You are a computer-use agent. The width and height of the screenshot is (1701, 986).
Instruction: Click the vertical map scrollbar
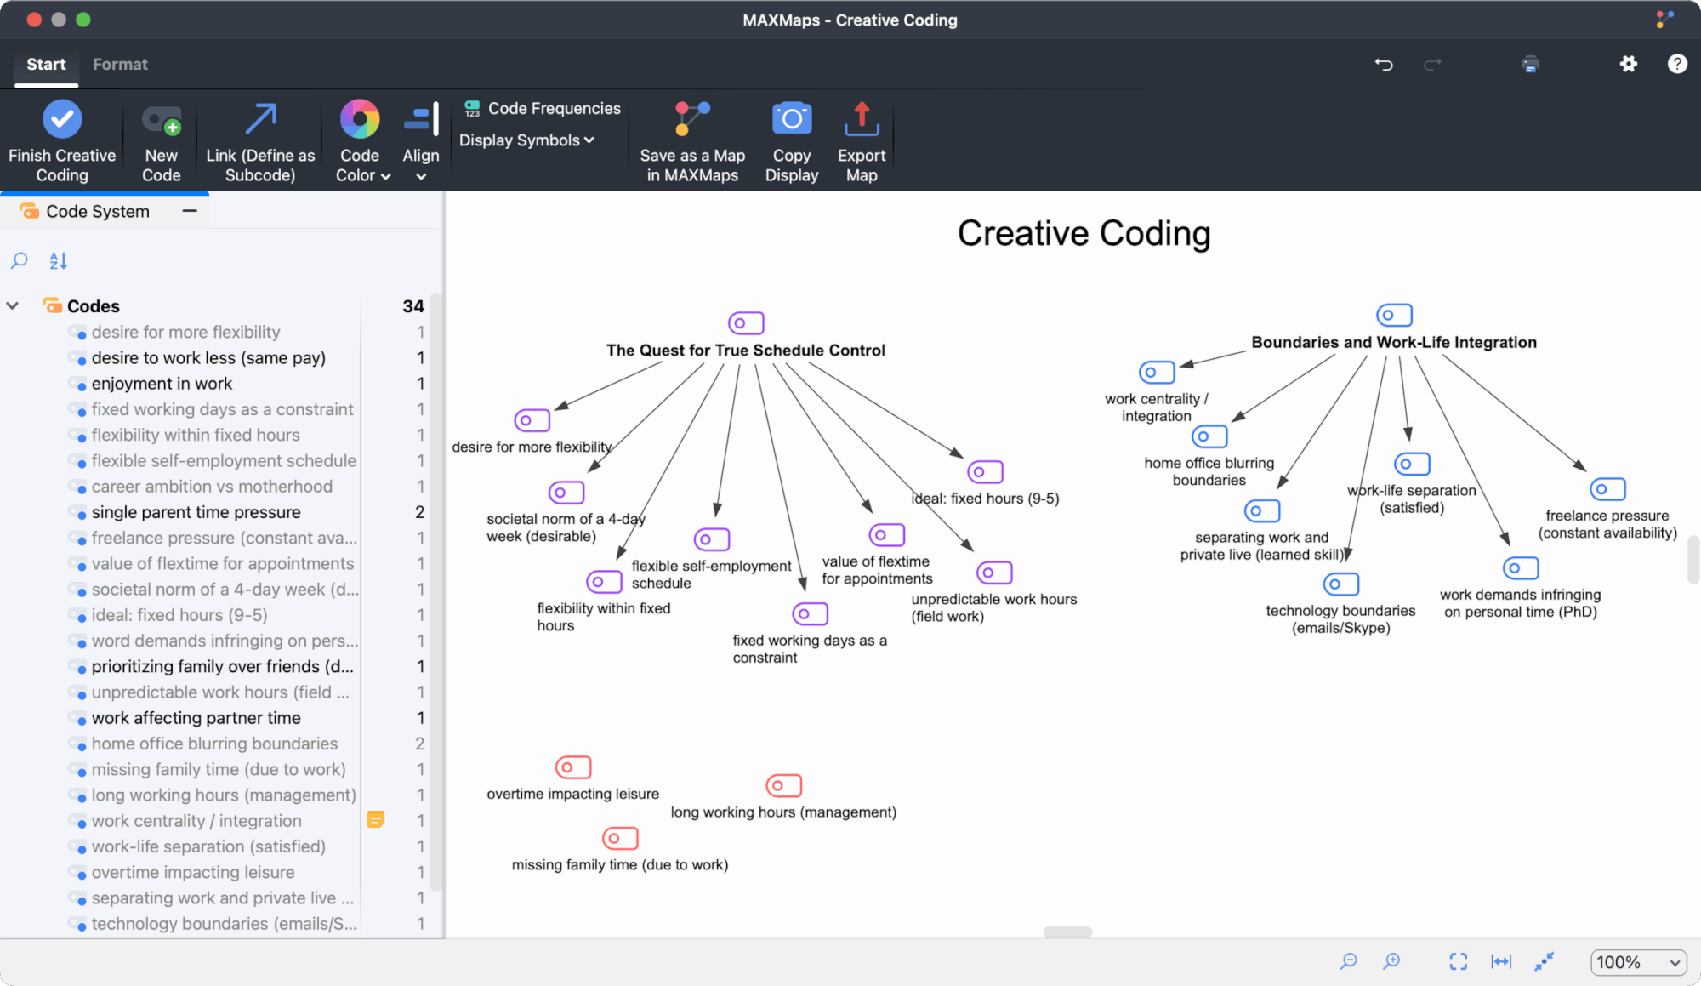click(x=1692, y=560)
